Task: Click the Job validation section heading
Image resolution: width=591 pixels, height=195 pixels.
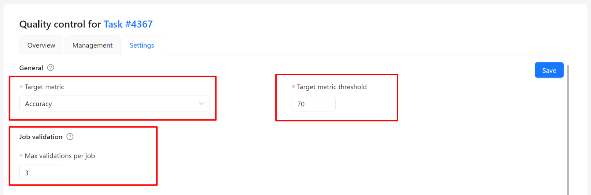Action: point(41,137)
